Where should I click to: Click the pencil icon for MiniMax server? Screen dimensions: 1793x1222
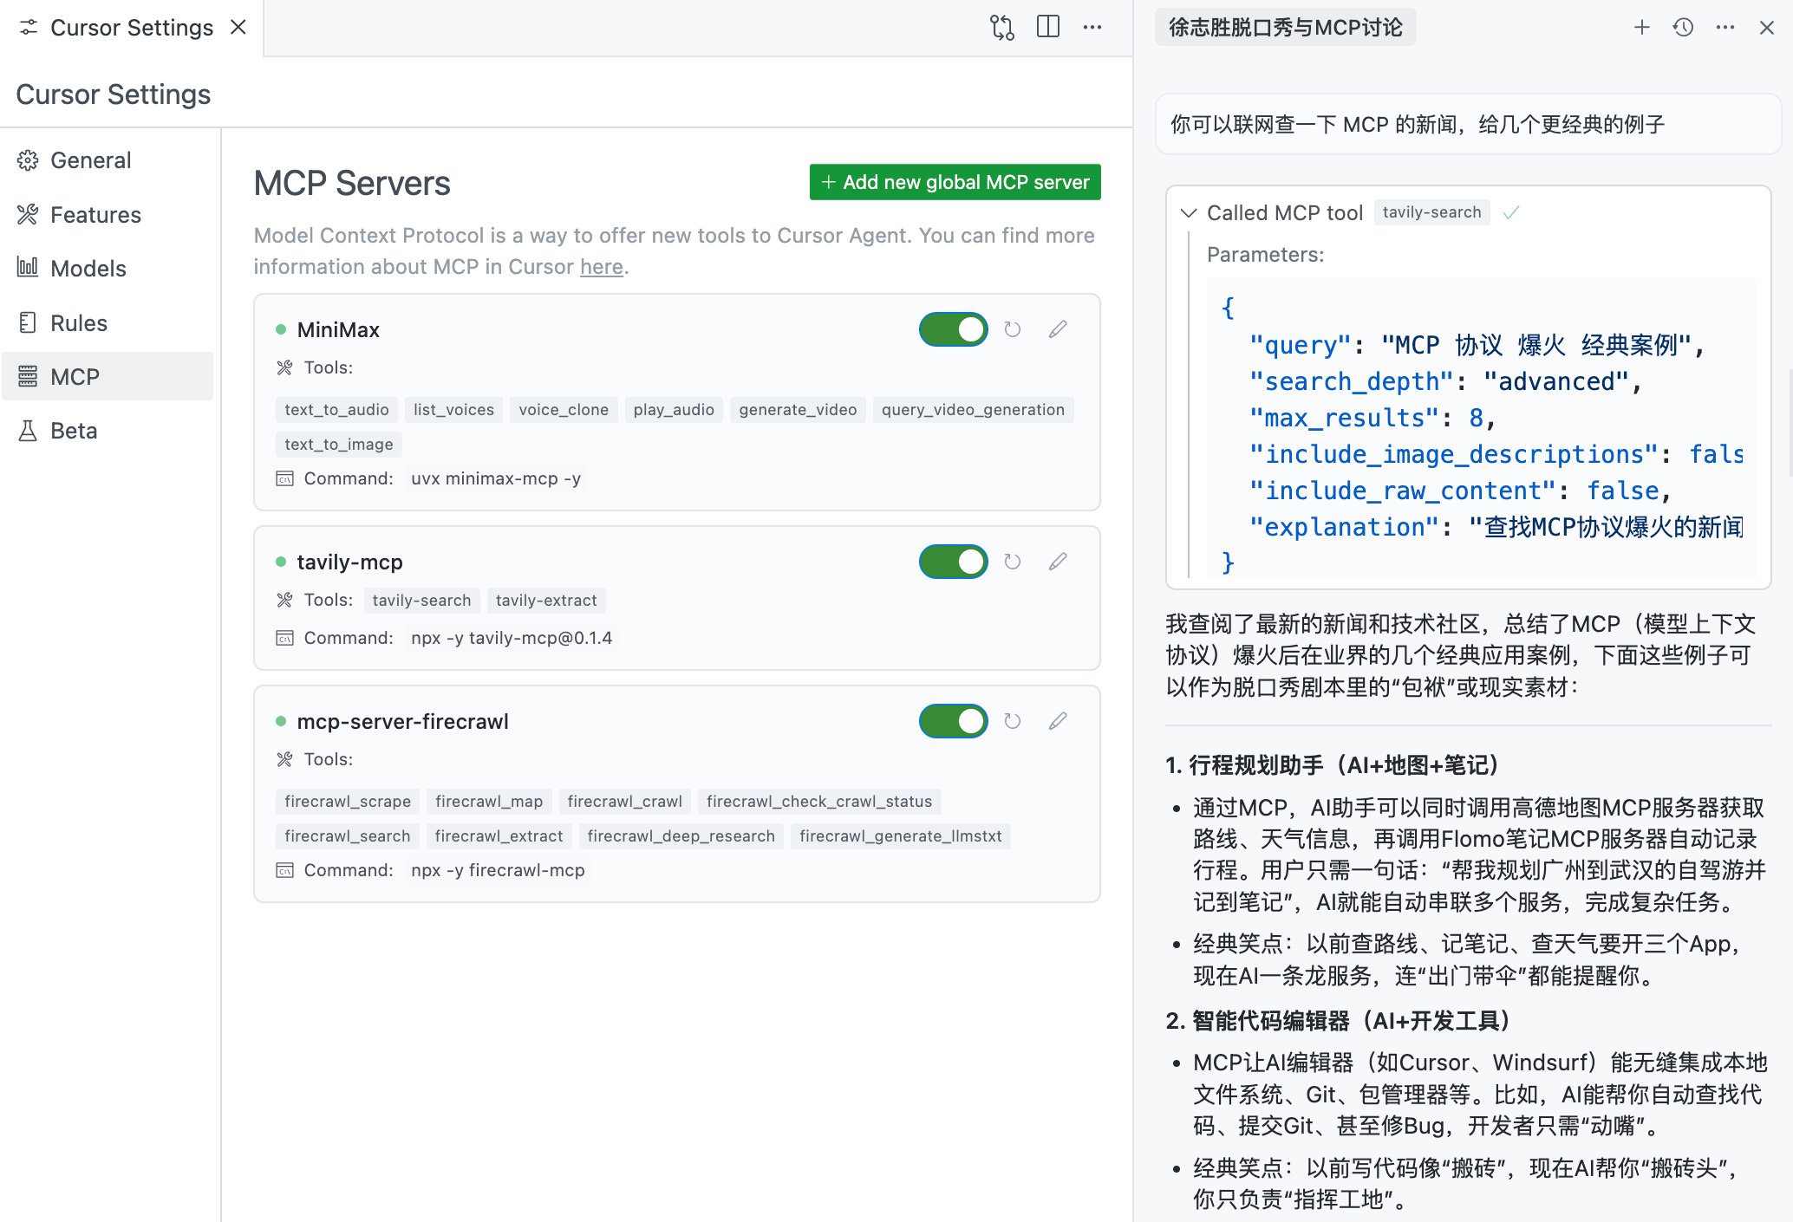click(x=1057, y=329)
